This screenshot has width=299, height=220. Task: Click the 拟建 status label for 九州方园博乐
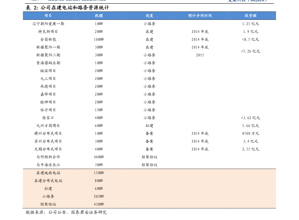(149, 125)
